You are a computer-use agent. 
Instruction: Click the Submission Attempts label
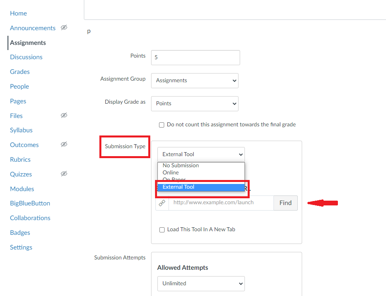point(120,257)
